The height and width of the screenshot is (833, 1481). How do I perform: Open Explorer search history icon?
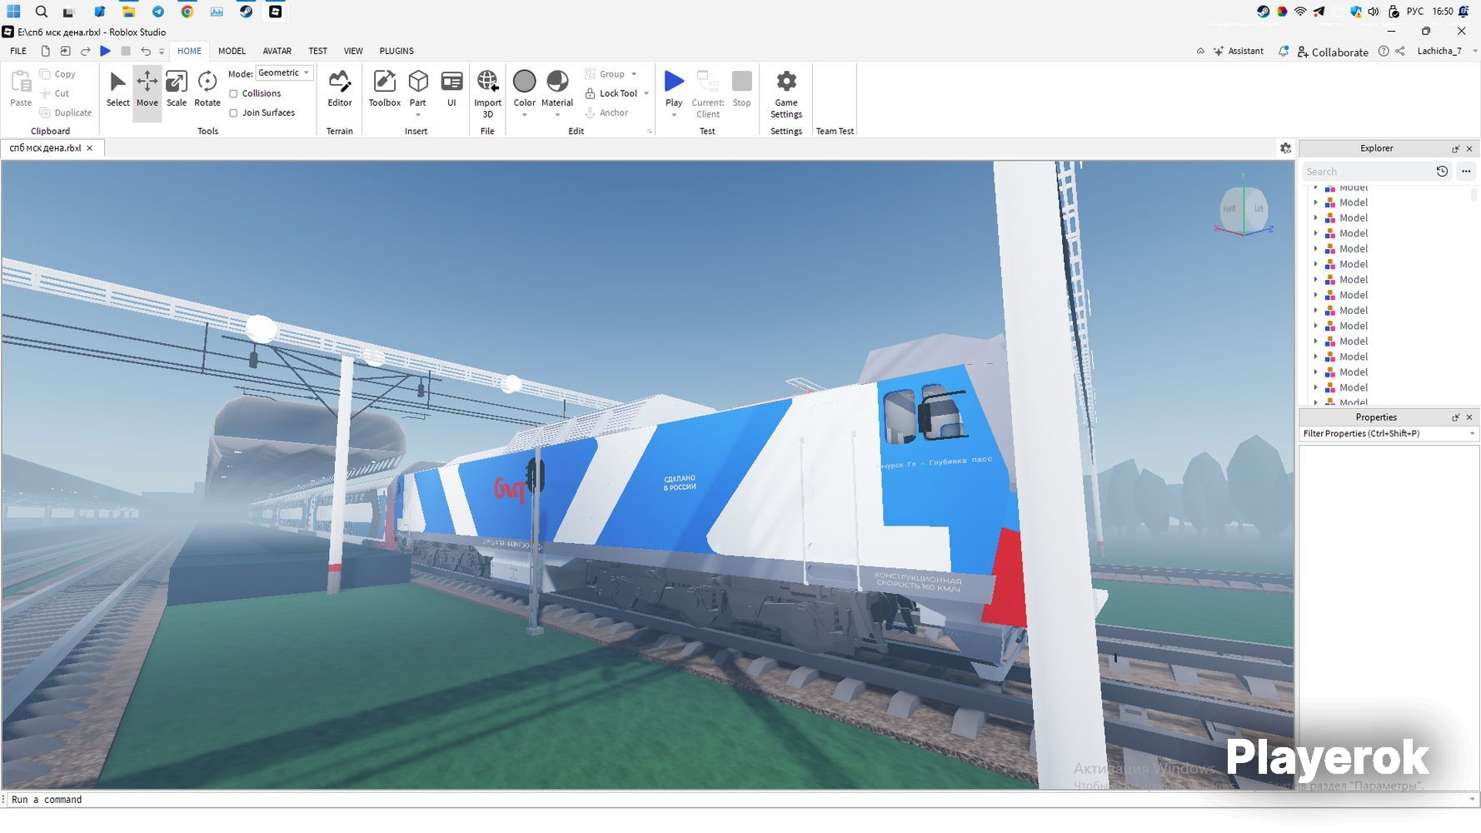click(x=1442, y=171)
